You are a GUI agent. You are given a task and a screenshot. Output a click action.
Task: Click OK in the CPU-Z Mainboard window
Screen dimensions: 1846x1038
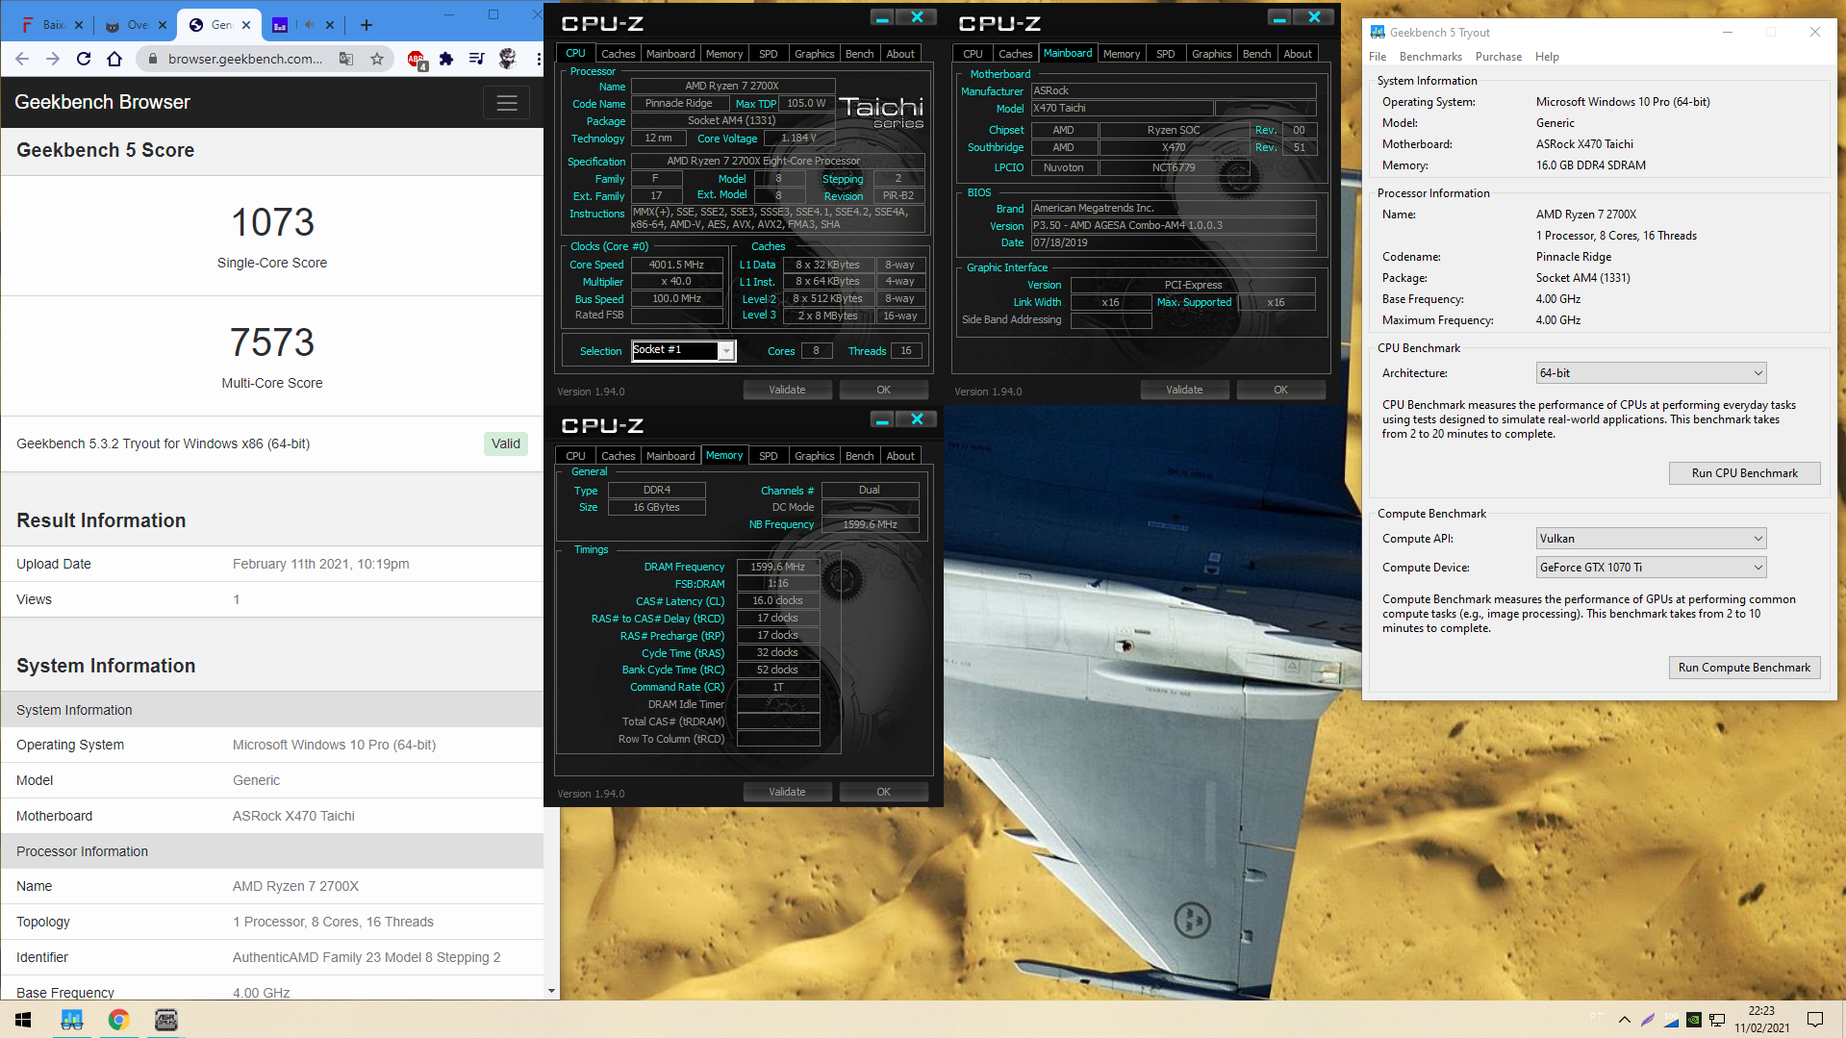tap(1280, 390)
